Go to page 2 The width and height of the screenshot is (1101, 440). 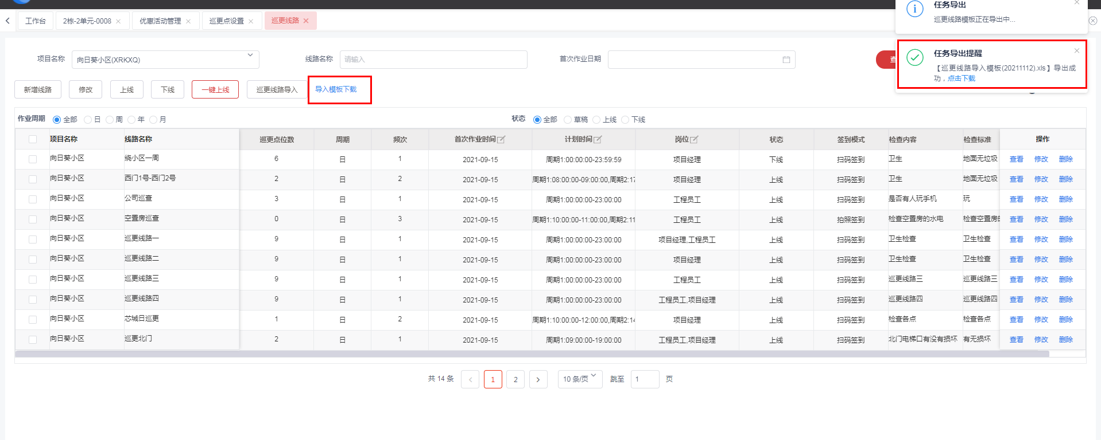coord(515,379)
